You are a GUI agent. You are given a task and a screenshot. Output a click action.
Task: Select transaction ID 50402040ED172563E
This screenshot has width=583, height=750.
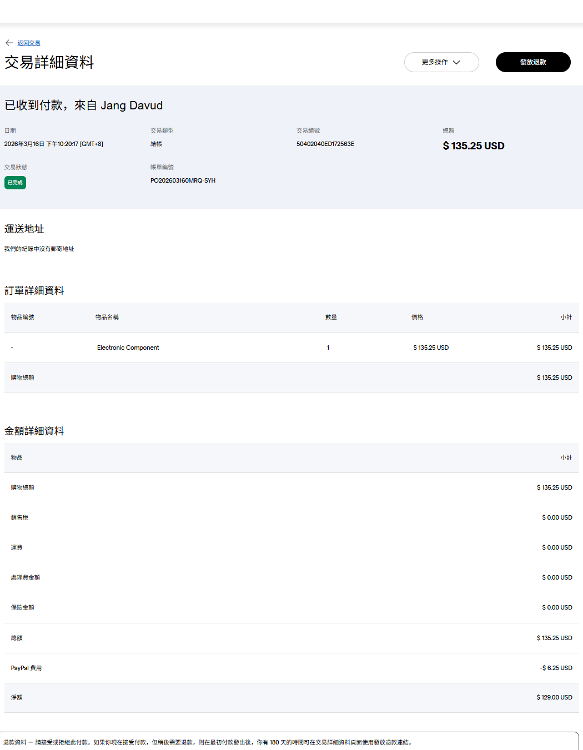tap(325, 144)
